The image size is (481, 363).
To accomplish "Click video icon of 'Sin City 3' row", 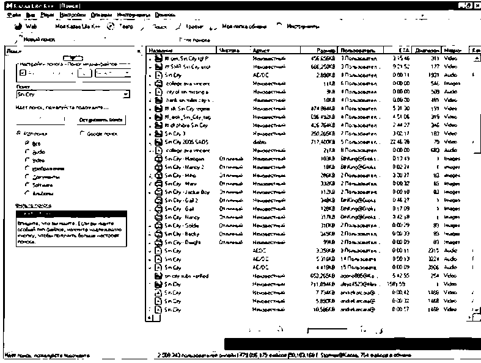I will 158,134.
